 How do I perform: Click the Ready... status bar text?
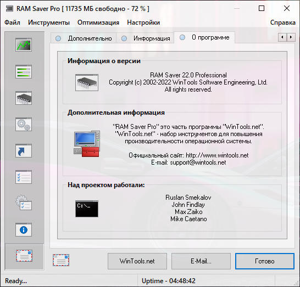(x=16, y=281)
